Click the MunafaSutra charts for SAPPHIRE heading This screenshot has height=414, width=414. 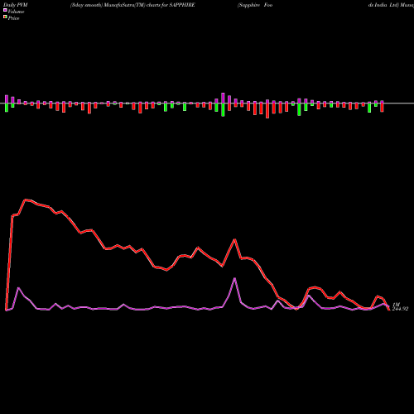coord(132,5)
